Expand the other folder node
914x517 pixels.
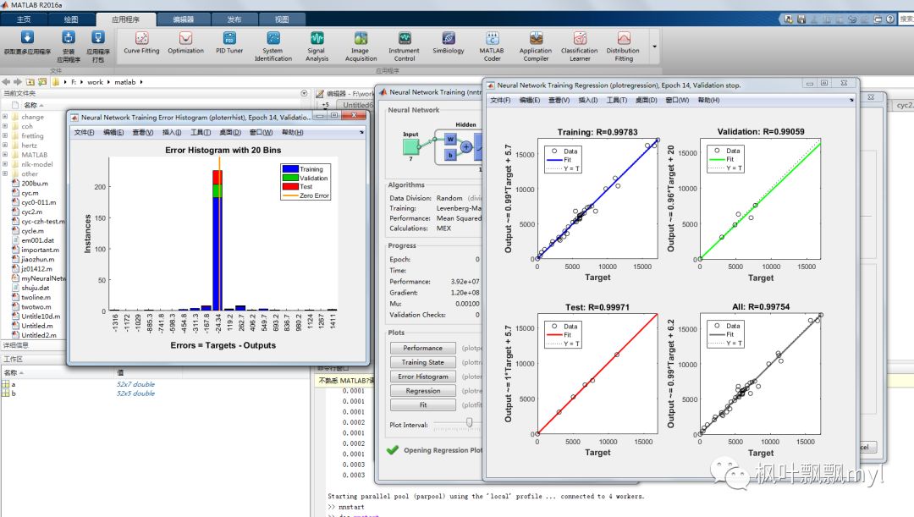pyautogui.click(x=5, y=173)
